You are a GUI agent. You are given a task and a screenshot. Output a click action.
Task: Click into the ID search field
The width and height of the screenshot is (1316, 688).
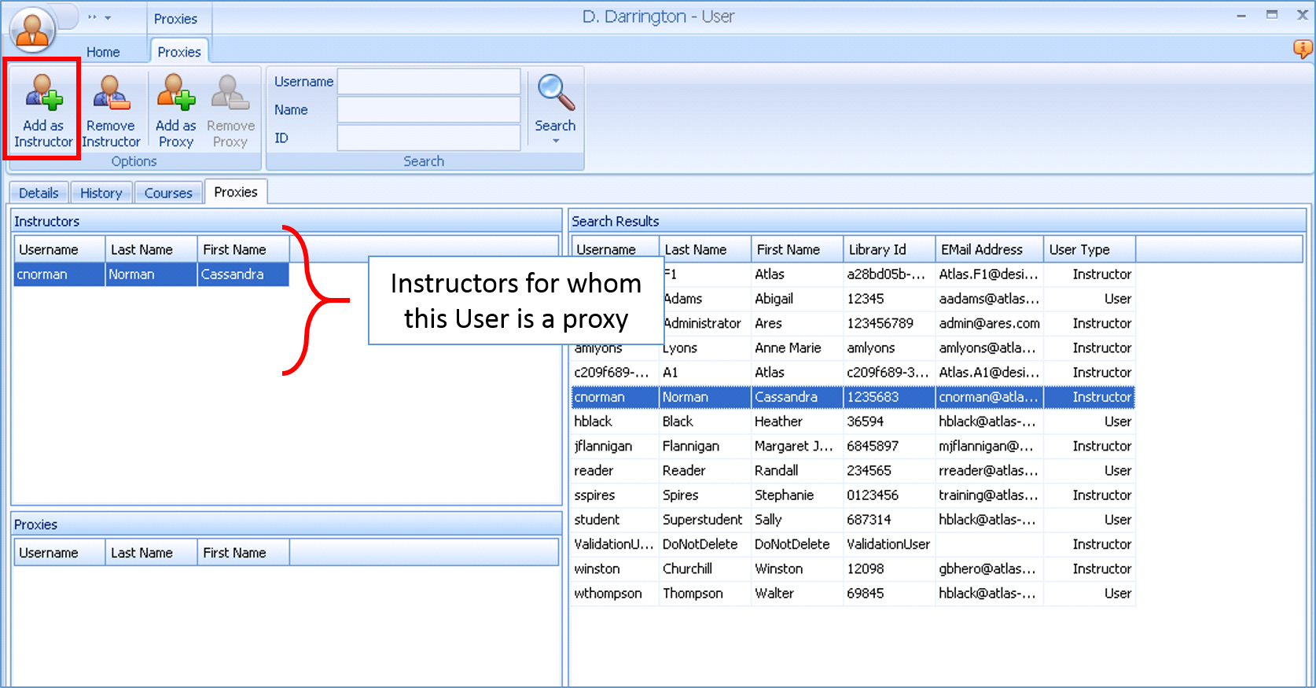[x=428, y=138]
